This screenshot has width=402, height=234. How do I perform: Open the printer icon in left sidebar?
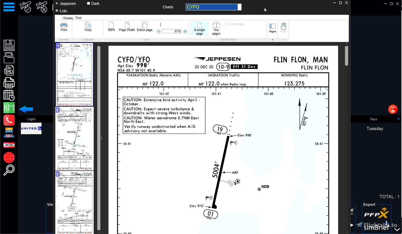point(9,82)
